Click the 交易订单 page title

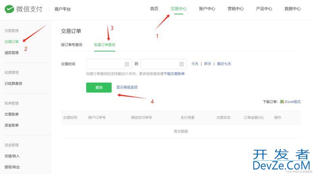coord(71,31)
